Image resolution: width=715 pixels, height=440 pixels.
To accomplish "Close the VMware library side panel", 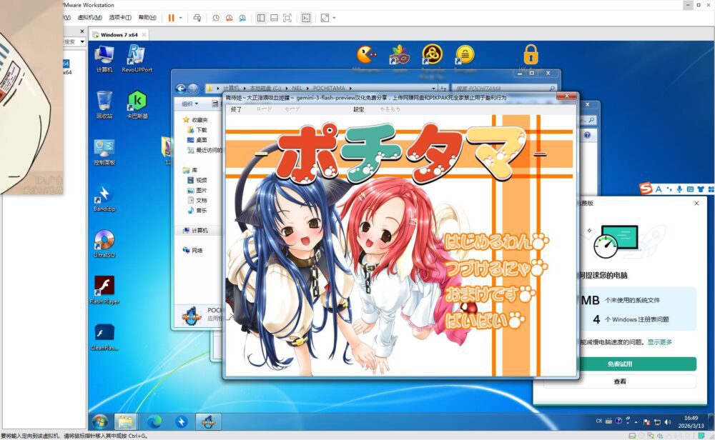I will coord(82,31).
